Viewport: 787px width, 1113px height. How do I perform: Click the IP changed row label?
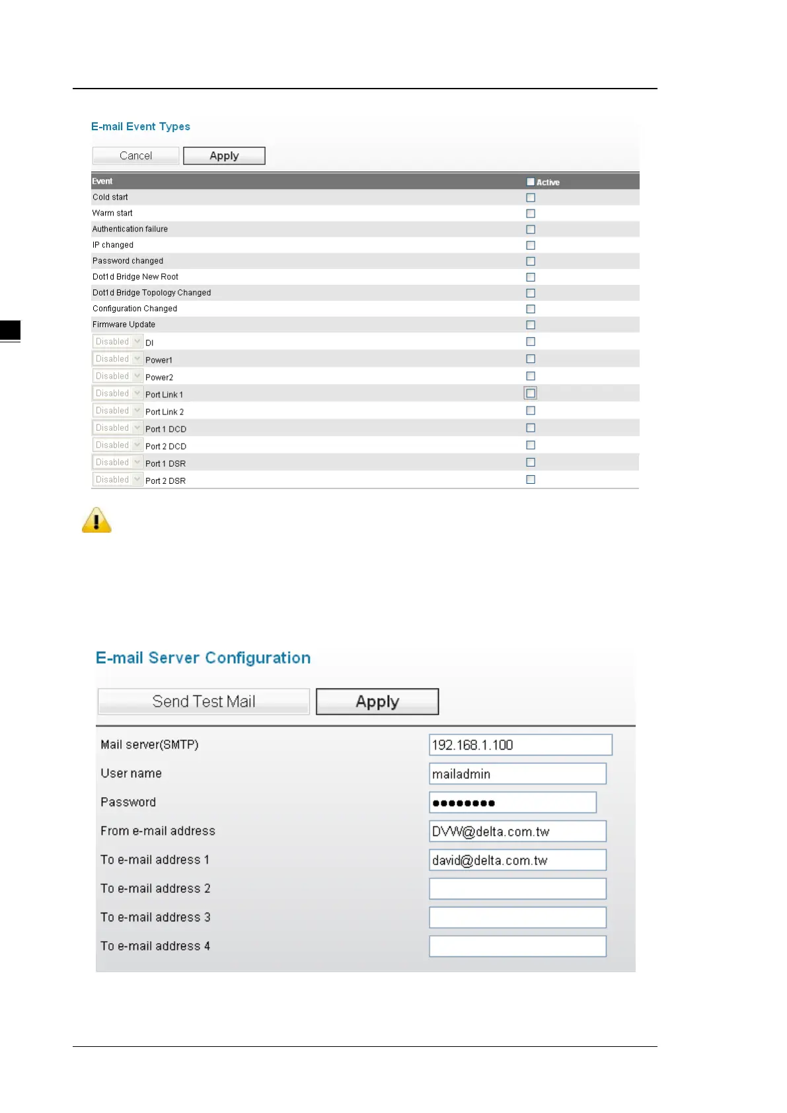pyautogui.click(x=113, y=245)
